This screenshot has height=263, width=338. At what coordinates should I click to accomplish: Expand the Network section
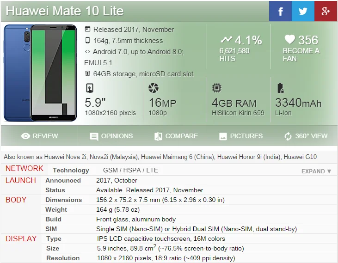tap(316, 171)
